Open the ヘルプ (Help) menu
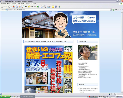 [x=34, y=3]
